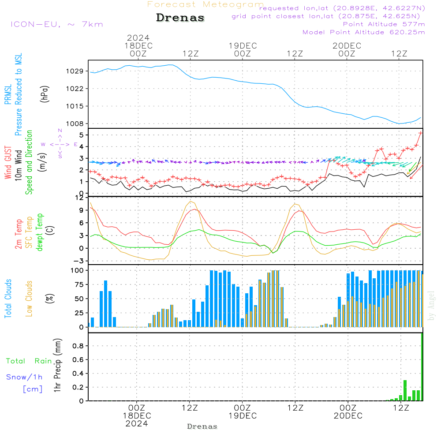
Task: Click the green "dewpt Temp" legend label
Action: coord(39,232)
